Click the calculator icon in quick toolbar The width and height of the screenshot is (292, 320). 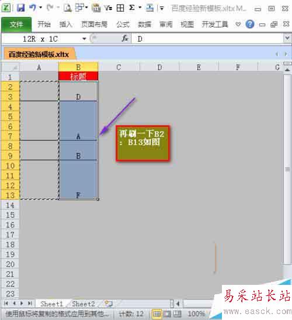(x=96, y=8)
